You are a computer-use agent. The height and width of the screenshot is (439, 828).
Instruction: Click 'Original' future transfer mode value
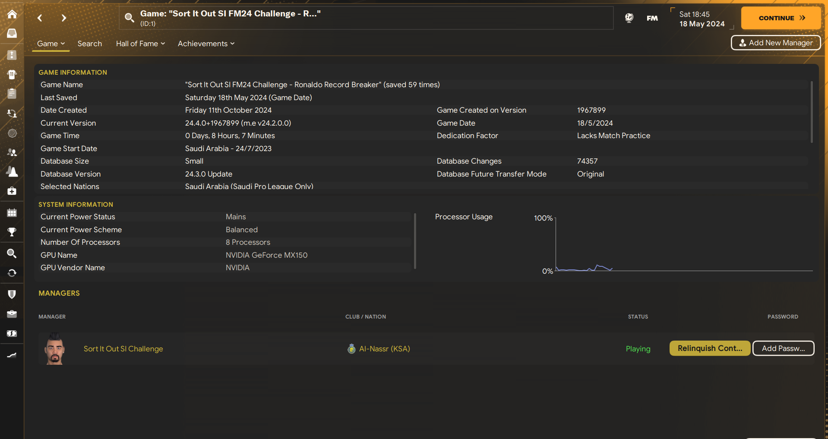click(591, 174)
